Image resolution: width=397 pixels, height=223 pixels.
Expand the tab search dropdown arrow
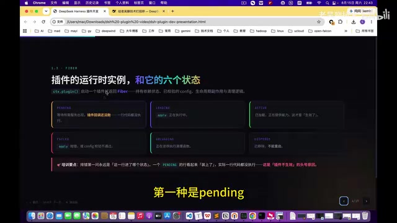tap(46, 11)
